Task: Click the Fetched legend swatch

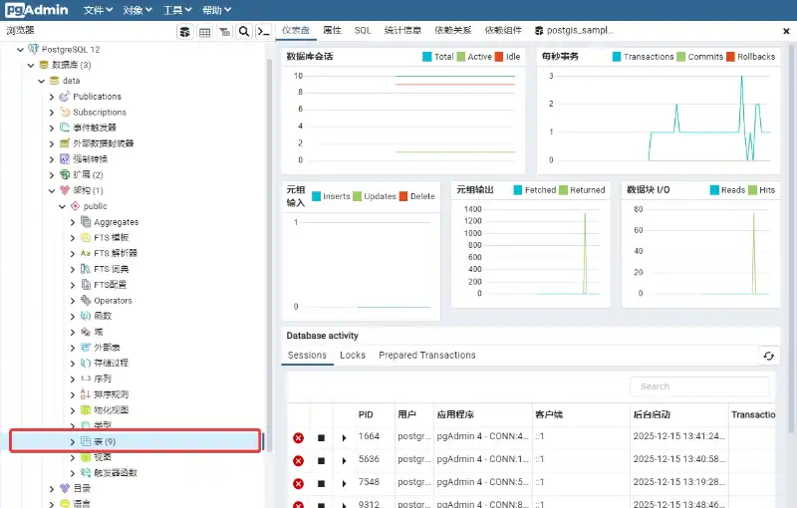Action: pos(518,190)
